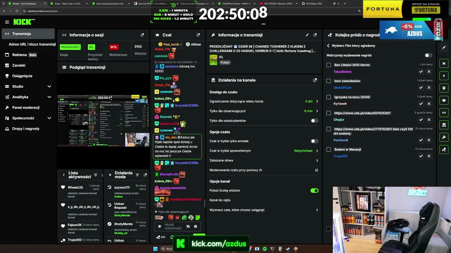Check the Igrzyska na kacu (2014) checkbox
451x253 pixels.
(x=329, y=97)
